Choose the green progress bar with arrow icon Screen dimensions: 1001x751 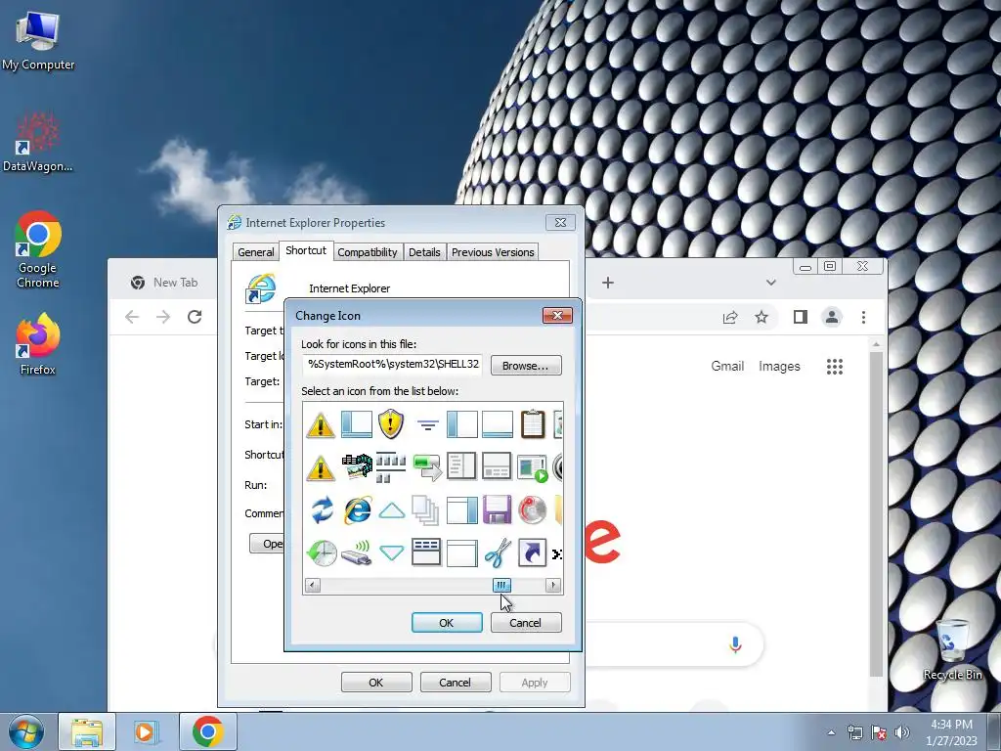point(426,467)
